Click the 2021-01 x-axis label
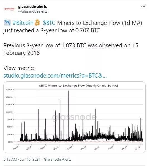Image resolution: width=149 pixels, height=166 pixels. pyautogui.click(x=138, y=148)
